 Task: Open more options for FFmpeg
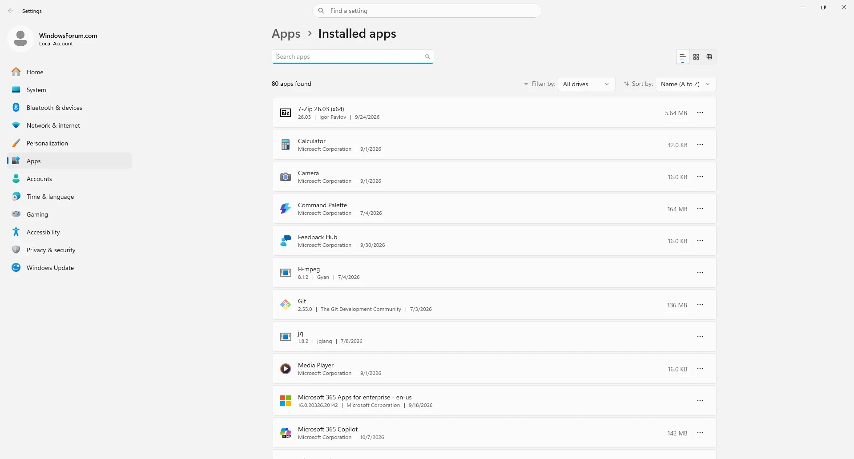pyautogui.click(x=700, y=273)
